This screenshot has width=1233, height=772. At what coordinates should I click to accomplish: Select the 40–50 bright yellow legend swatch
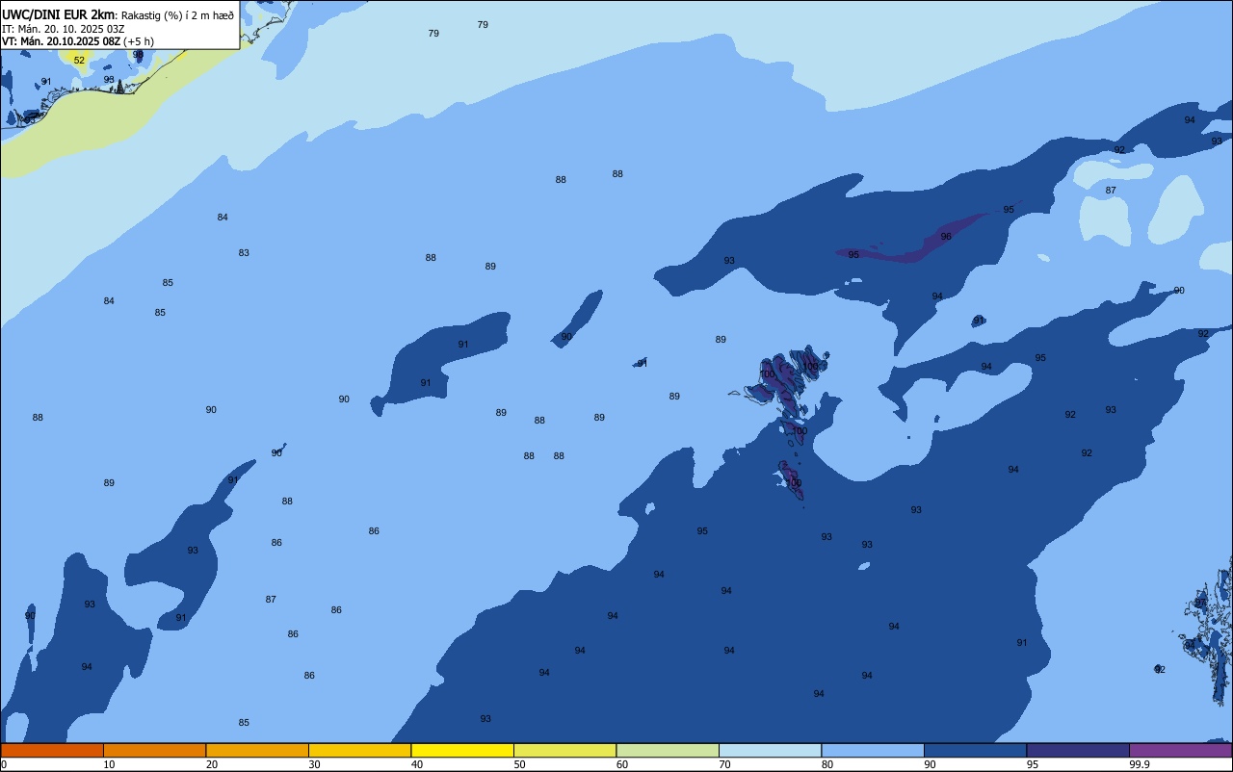click(462, 750)
